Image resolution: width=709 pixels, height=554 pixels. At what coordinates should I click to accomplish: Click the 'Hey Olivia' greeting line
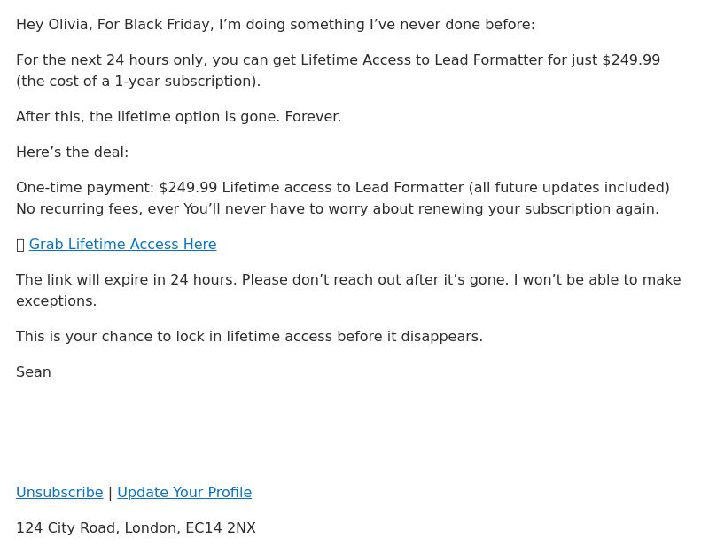276,25
